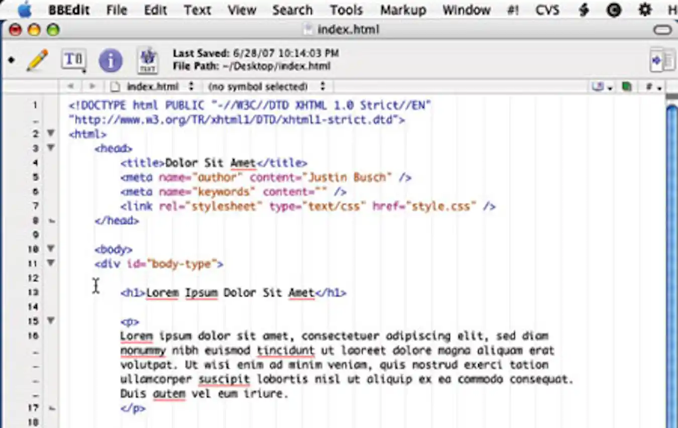Click the TXT document creator icon
This screenshot has height=428, width=678.
[147, 60]
